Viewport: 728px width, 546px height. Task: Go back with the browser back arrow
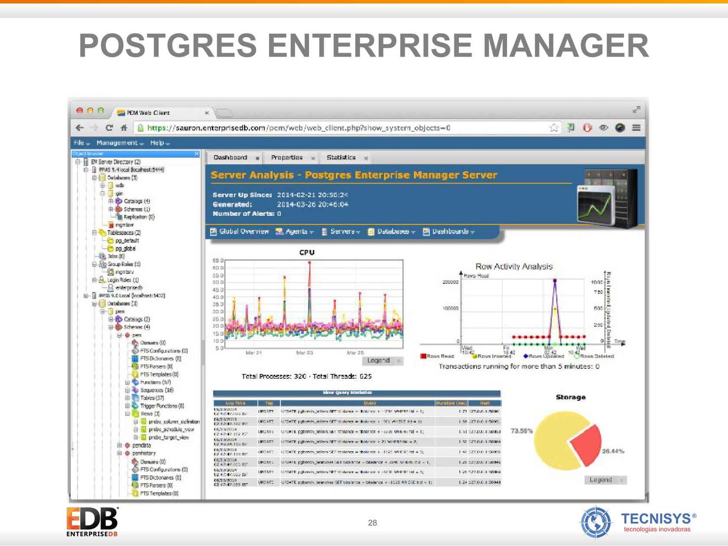pyautogui.click(x=80, y=128)
